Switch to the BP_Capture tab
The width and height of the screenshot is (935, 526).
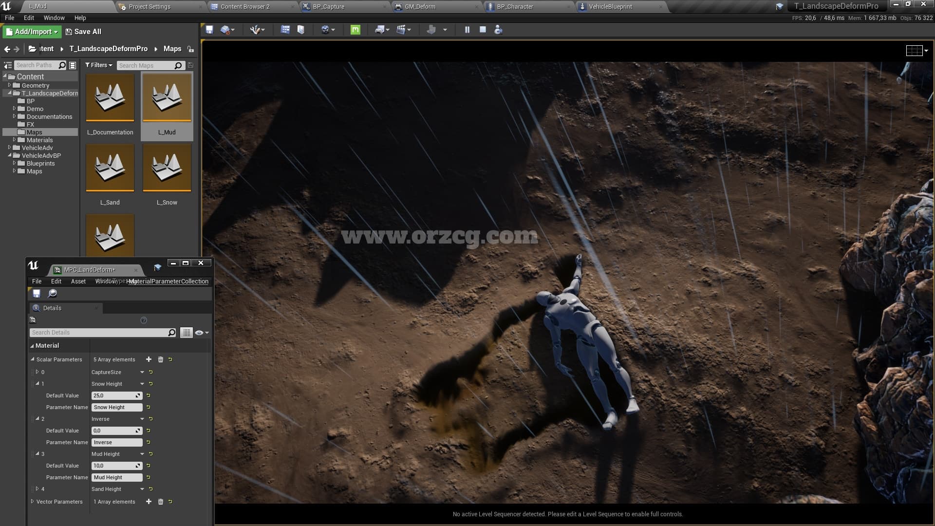(329, 7)
